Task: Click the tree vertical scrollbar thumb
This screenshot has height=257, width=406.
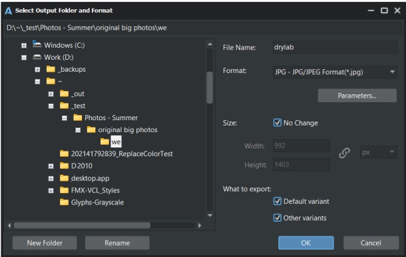Action: pyautogui.click(x=210, y=88)
